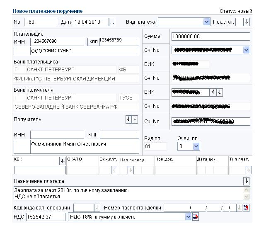This screenshot has width=271, height=236.
Task: Open the Очер. пл. dropdown
Action: click(x=196, y=146)
